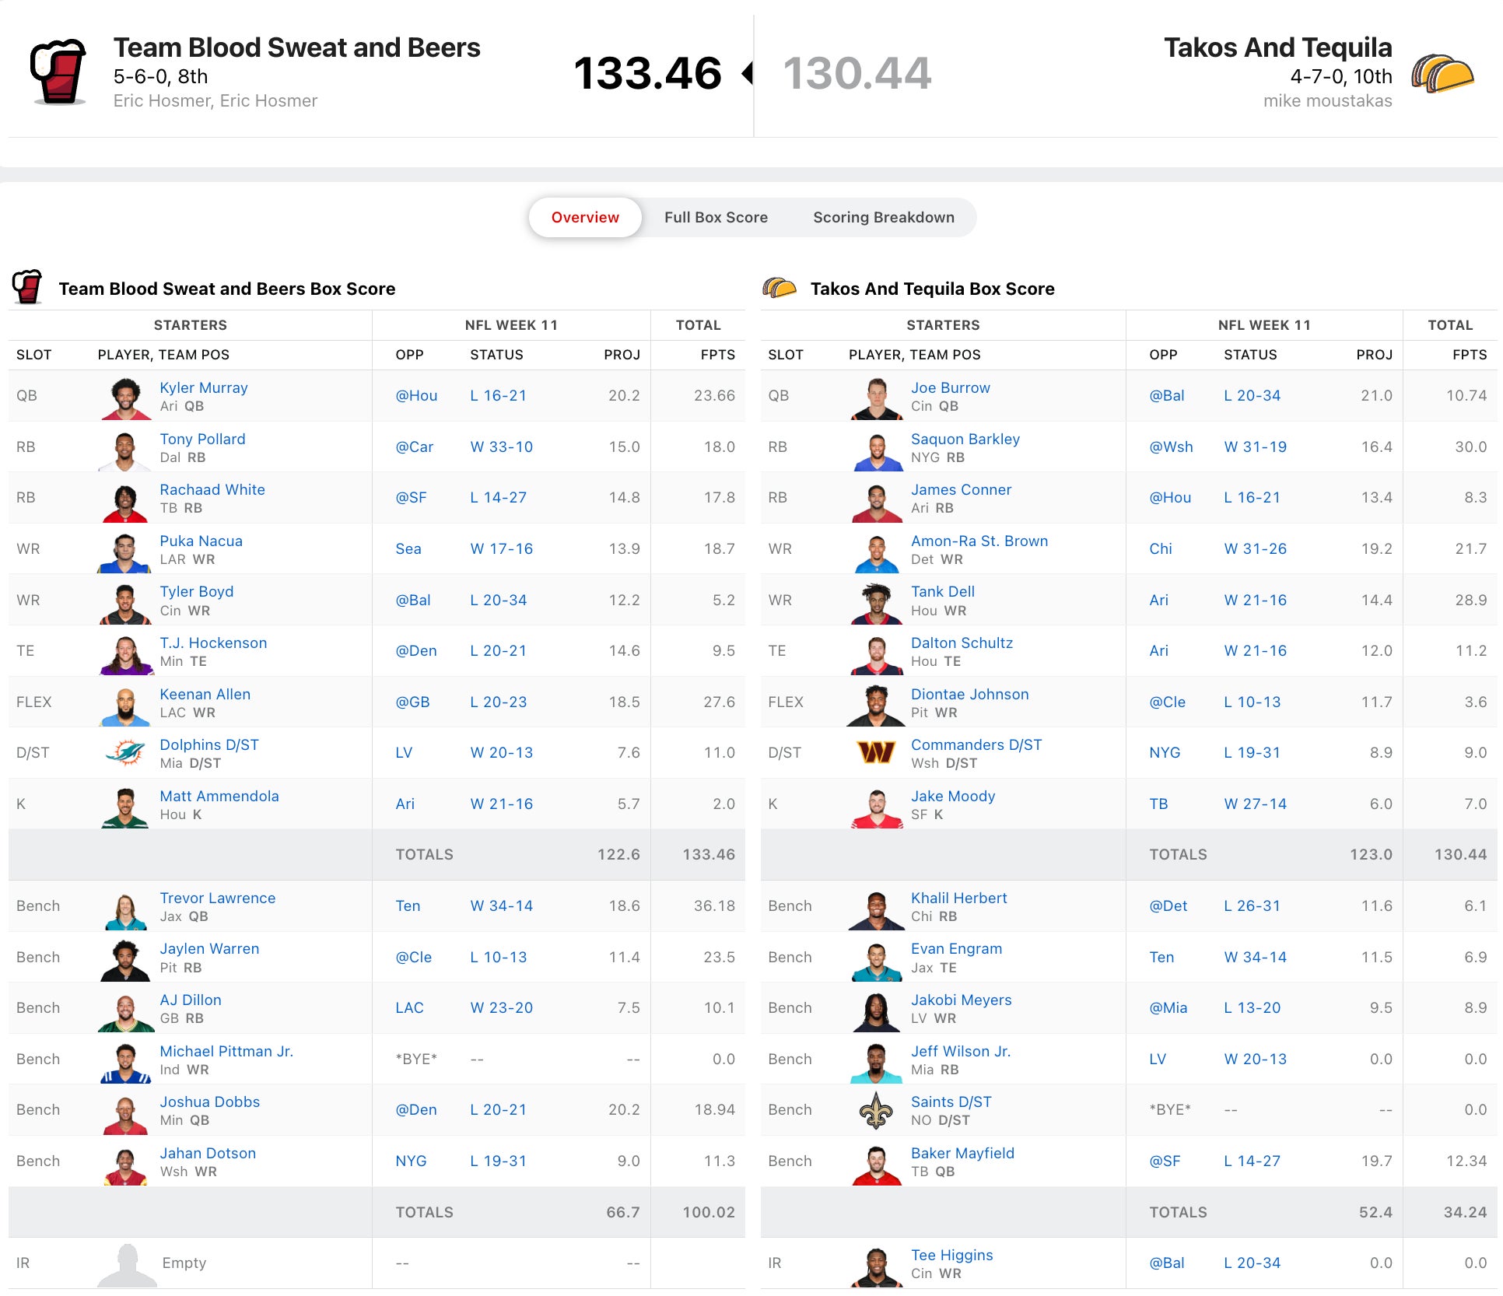Open the Keenan Allen player link
This screenshot has height=1296, width=1503.
(205, 694)
